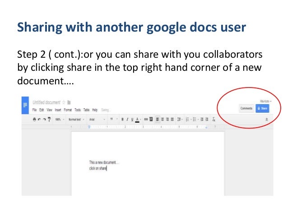
Task: Open the Format menu
Action: (x=68, y=110)
